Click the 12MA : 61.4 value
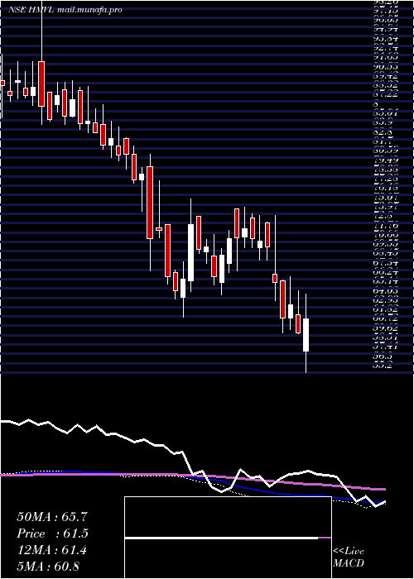The width and height of the screenshot is (414, 579). tap(52, 550)
